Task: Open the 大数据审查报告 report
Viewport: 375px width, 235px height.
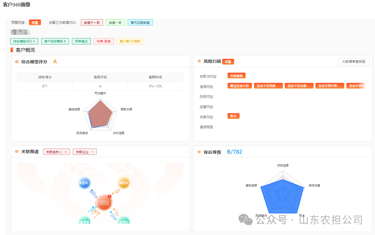Action: pyautogui.click(x=354, y=62)
